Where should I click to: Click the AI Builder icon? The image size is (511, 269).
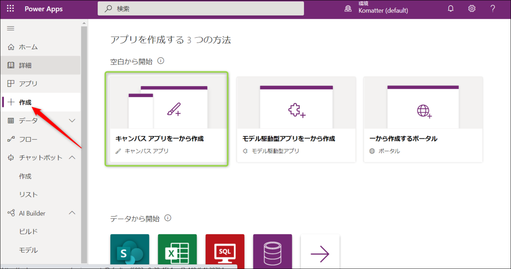[11, 213]
